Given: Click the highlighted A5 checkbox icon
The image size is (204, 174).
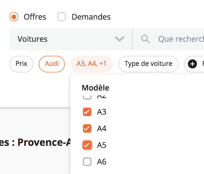Looking at the screenshot, I should 87,145.
